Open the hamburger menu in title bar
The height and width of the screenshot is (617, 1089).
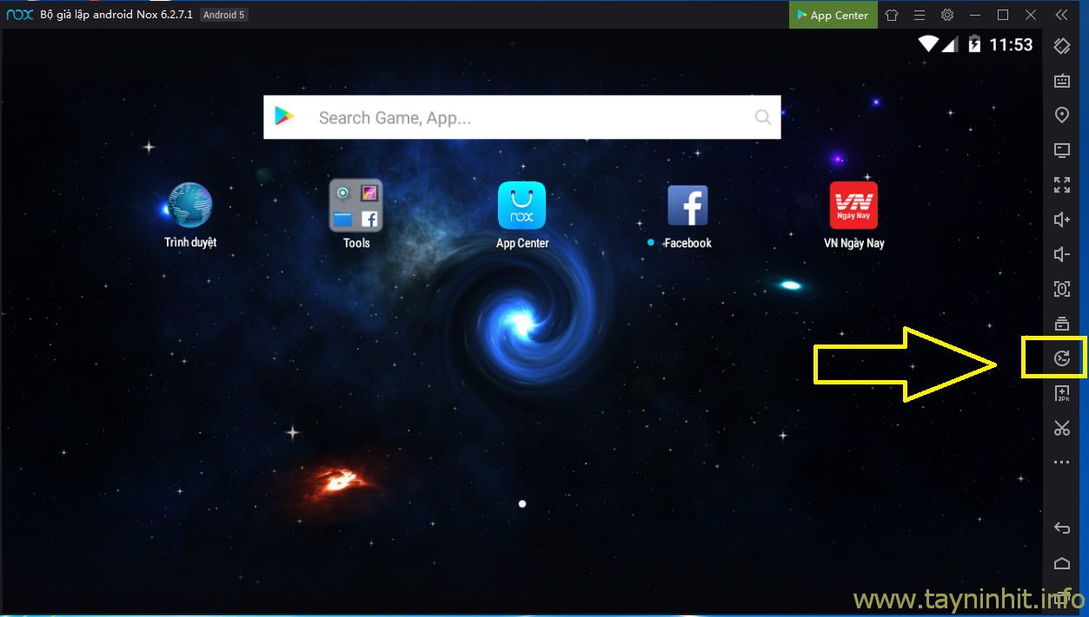(x=919, y=15)
